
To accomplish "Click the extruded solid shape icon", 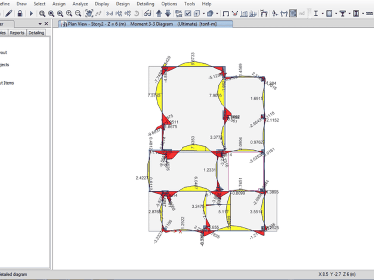I will (210, 13).
